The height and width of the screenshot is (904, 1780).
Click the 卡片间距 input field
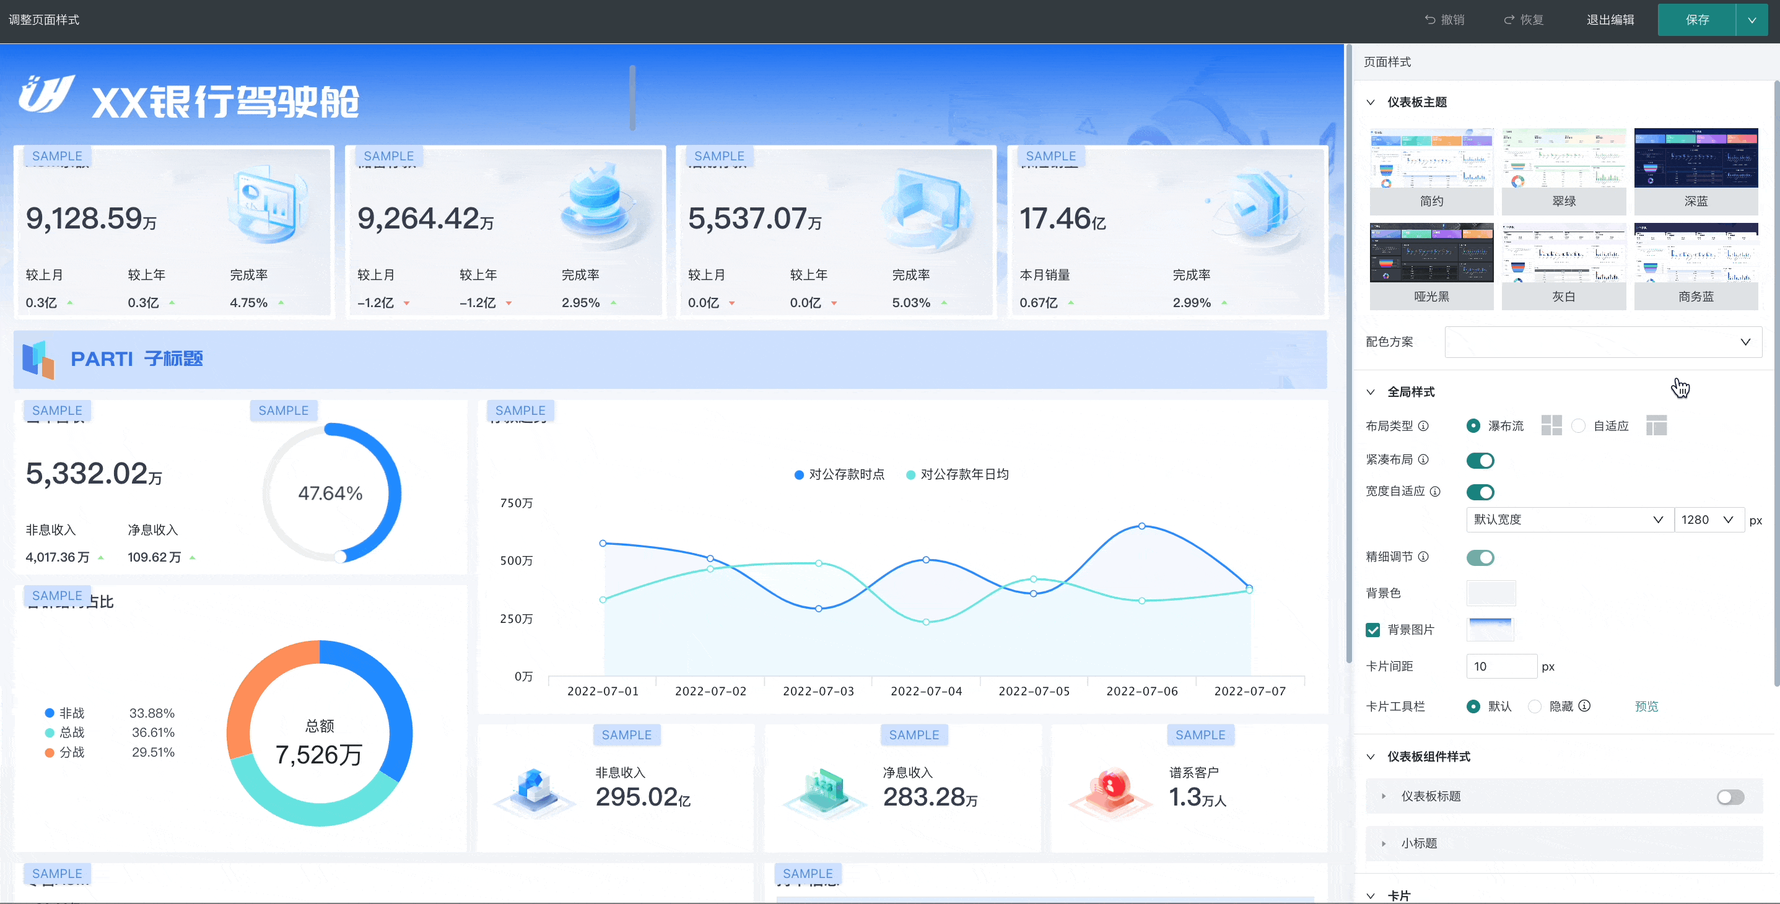(x=1501, y=666)
